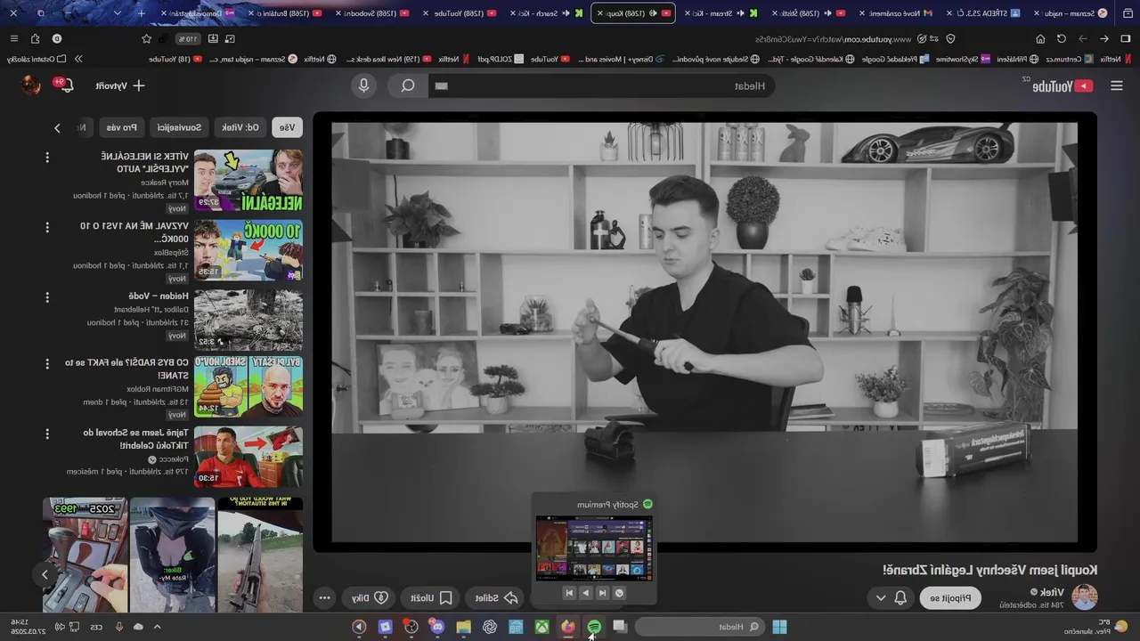Open the Firefox application hamburger menu
Screen dimensions: 1140x641
[x=13, y=39]
